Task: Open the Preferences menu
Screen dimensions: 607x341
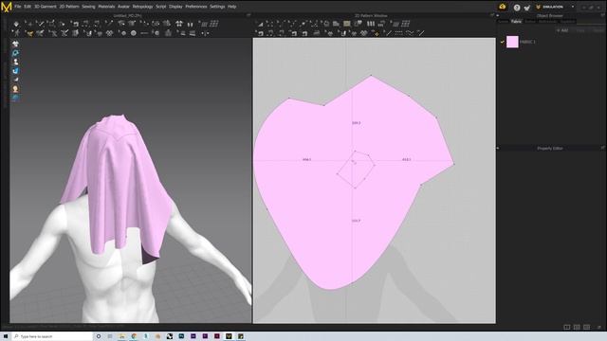Action: (x=196, y=7)
